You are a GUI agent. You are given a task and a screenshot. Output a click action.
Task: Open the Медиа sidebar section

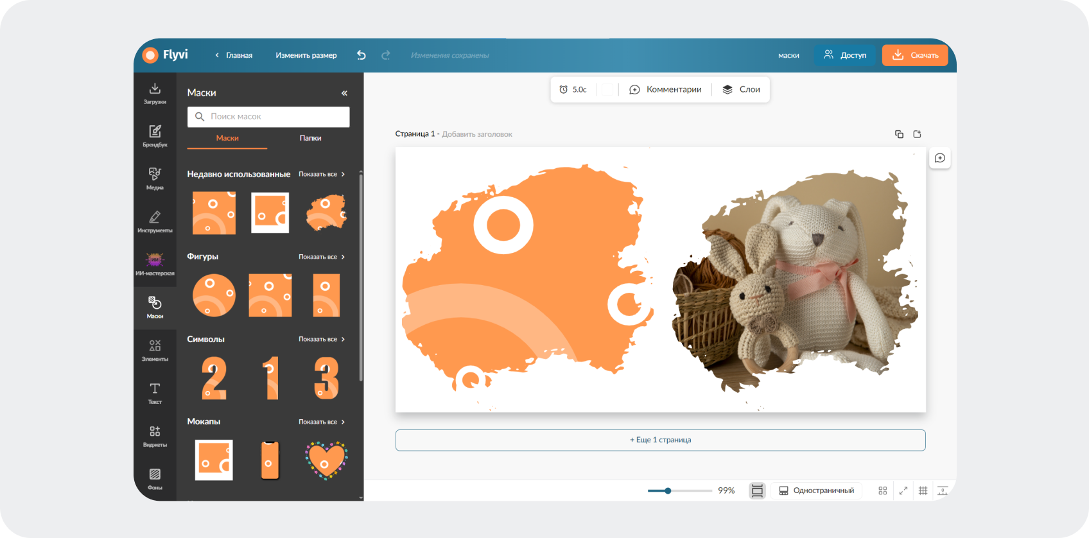[155, 179]
